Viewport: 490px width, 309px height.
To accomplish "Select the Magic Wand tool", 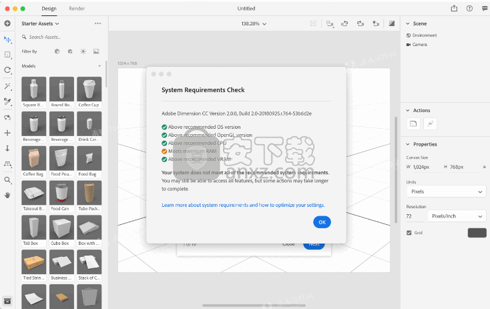I will [x=7, y=86].
